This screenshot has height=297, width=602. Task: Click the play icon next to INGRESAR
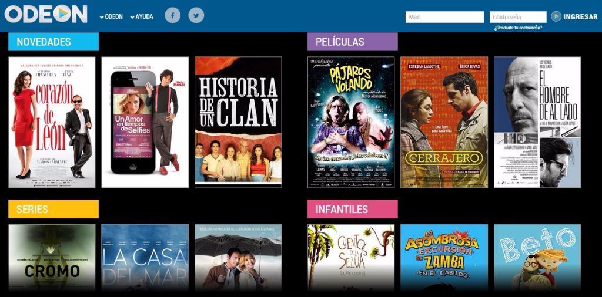coord(556,16)
